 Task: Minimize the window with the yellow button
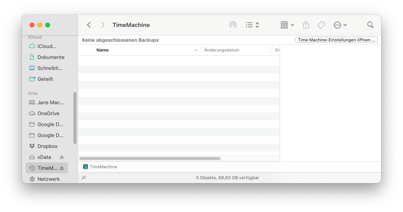pyautogui.click(x=40, y=25)
